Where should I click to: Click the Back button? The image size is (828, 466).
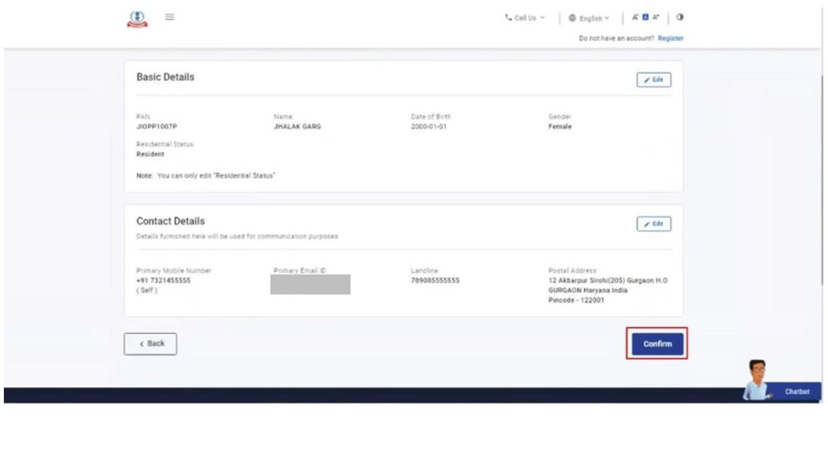click(150, 344)
